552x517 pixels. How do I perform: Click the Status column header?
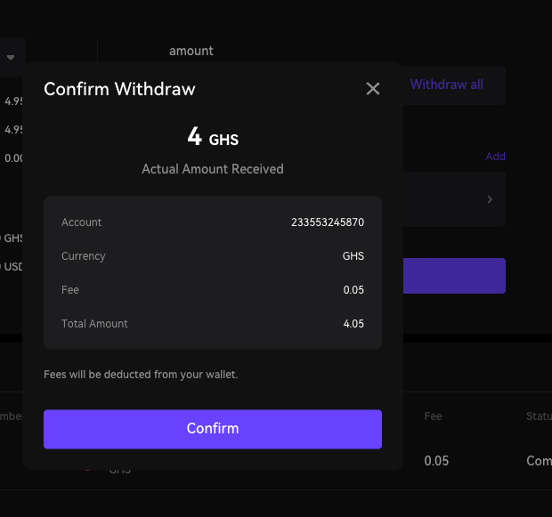pyautogui.click(x=539, y=416)
